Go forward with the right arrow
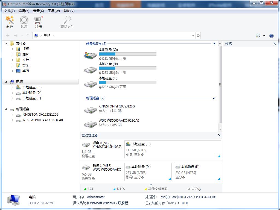The width and height of the screenshot is (280, 210). tap(16, 36)
